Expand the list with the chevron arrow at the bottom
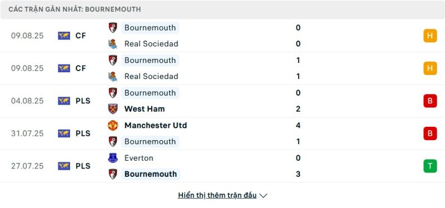This screenshot has width=445, height=208. click(x=263, y=196)
